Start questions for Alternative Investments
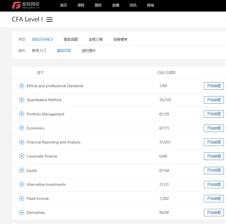Screen dimensions: 226x224 coord(214,184)
